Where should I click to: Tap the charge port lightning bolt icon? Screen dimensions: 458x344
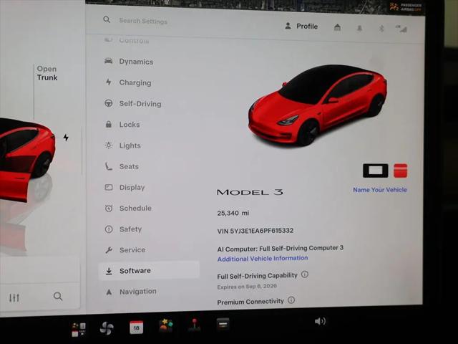pyautogui.click(x=66, y=137)
